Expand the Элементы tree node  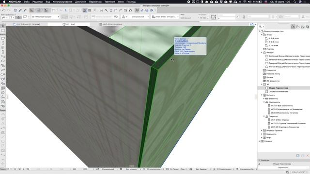point(263,99)
